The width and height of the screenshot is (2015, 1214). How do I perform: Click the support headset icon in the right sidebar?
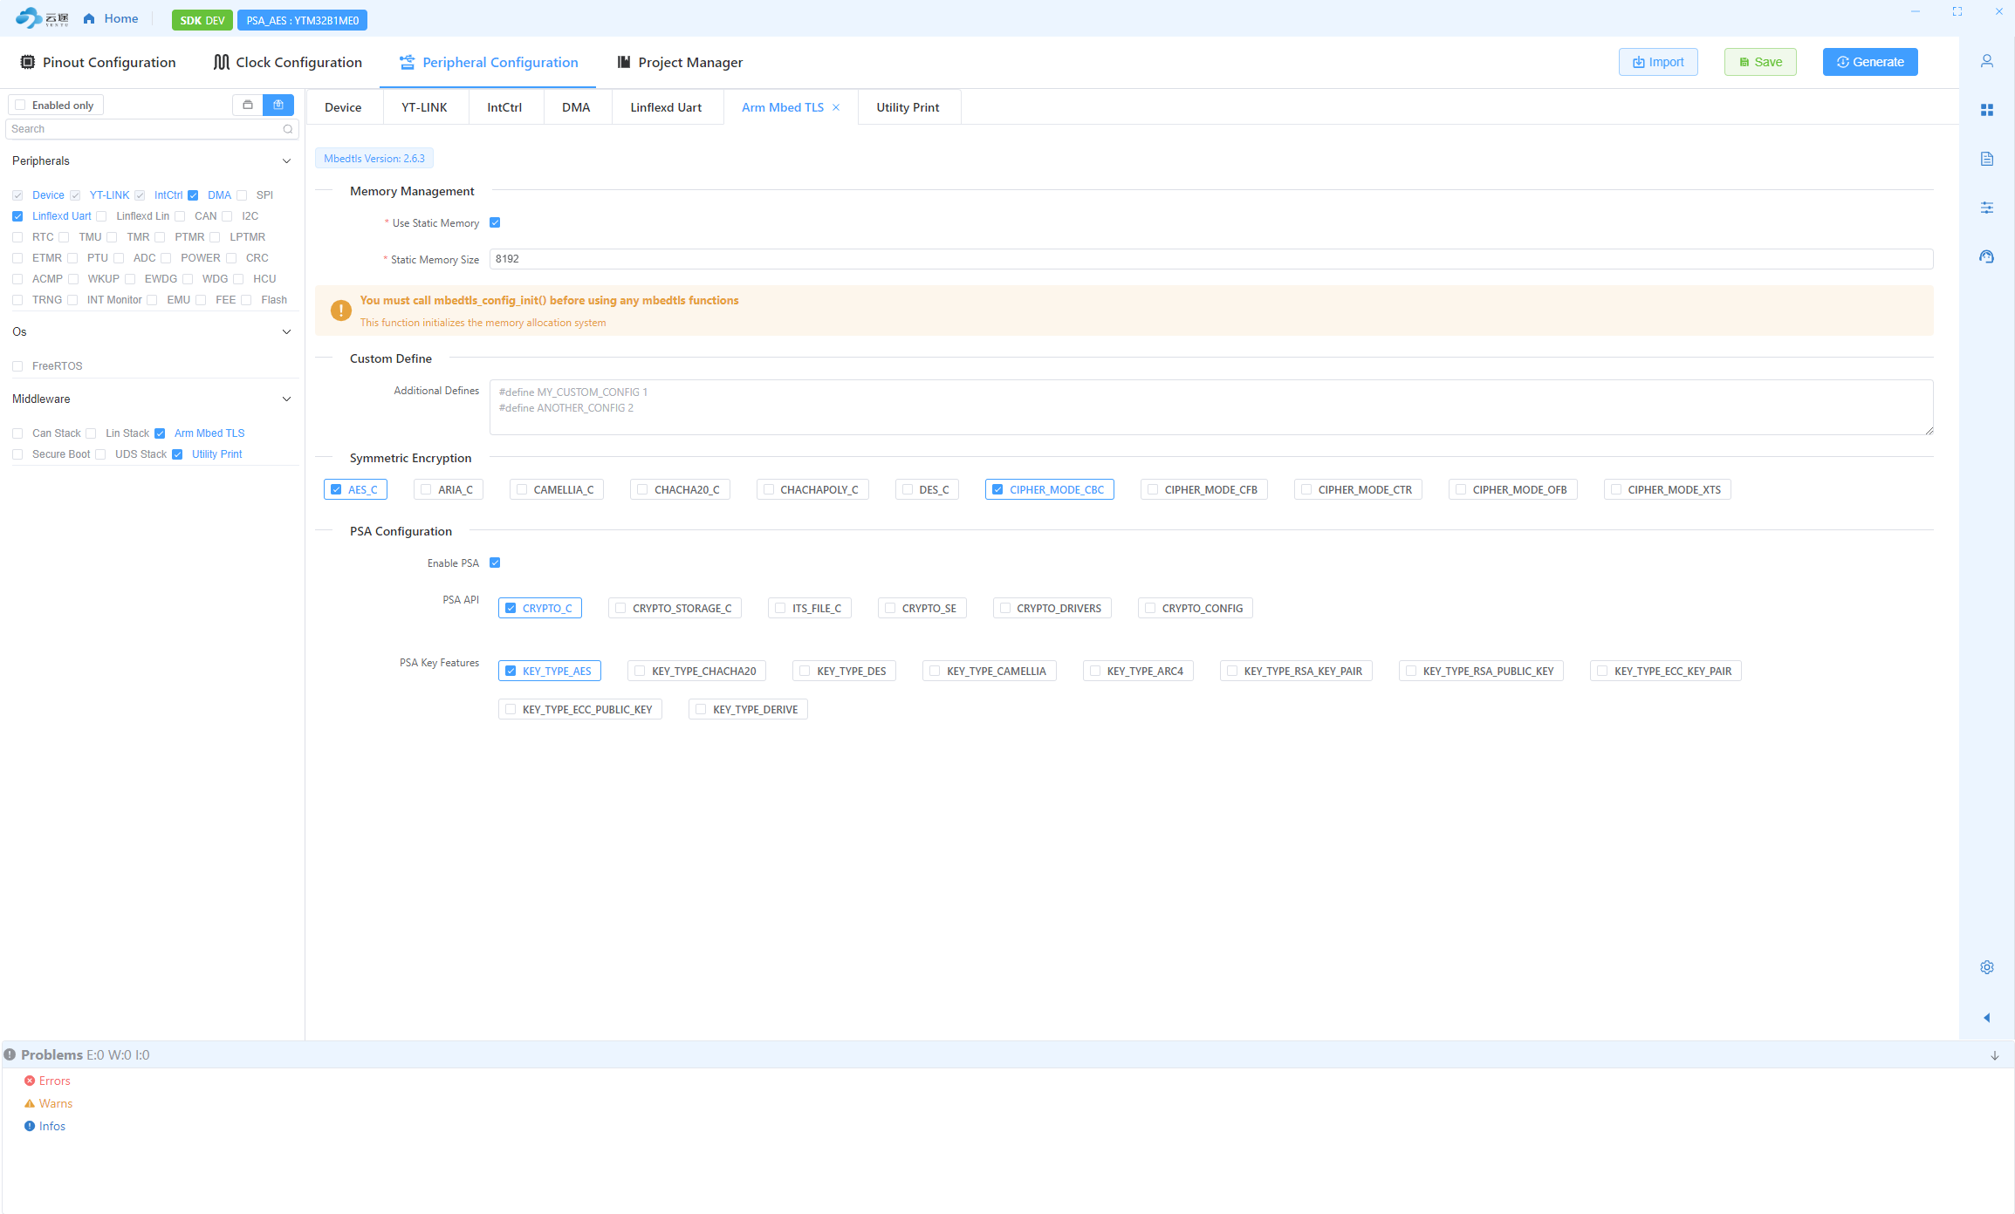click(1987, 256)
